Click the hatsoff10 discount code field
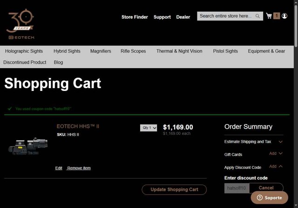This screenshot has height=208, width=298. (x=237, y=188)
